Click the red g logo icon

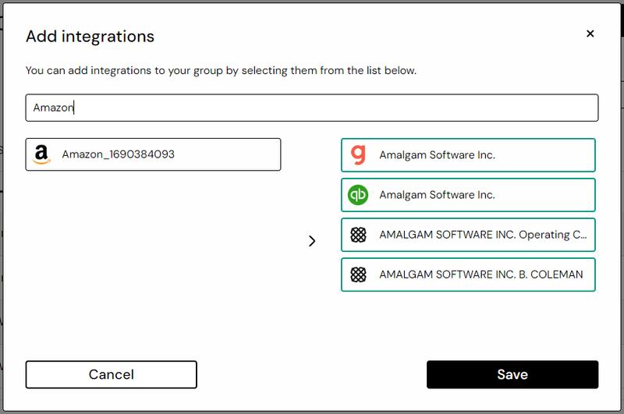pyautogui.click(x=358, y=154)
